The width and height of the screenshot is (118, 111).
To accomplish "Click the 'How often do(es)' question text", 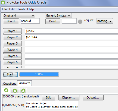I will (x=37, y=103).
